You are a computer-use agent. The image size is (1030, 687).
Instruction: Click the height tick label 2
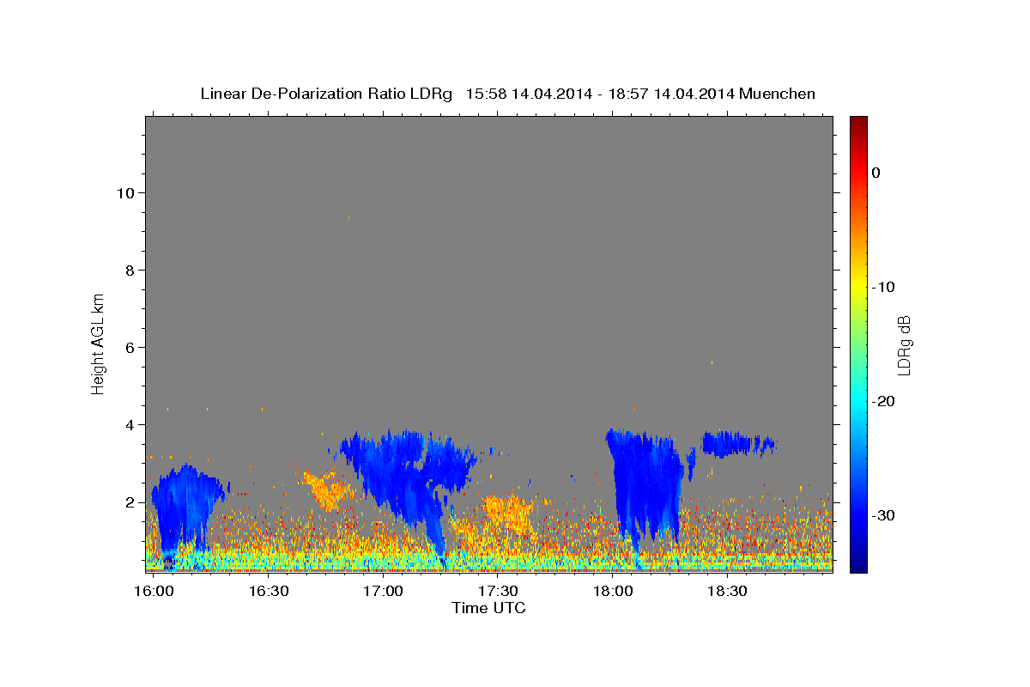[130, 502]
